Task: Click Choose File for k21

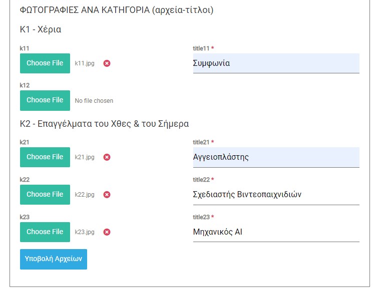Action: point(45,157)
